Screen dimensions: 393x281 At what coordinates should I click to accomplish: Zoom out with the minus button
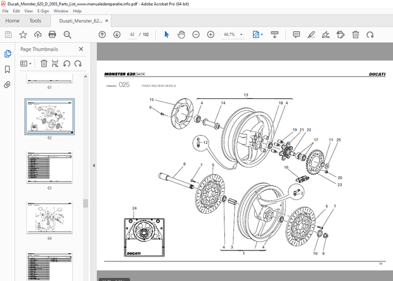click(196, 34)
